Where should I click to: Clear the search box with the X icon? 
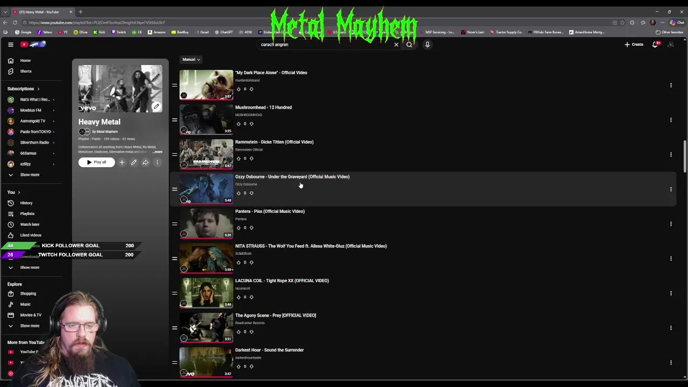pos(396,45)
